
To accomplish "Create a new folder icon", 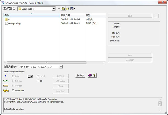I will 67,9.
